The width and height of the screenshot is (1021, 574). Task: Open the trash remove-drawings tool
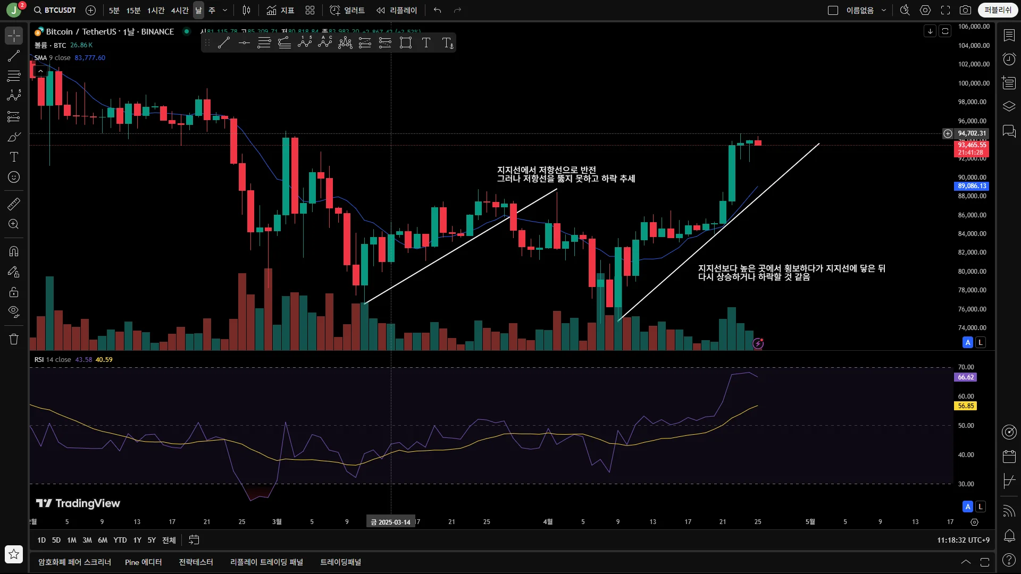point(14,339)
